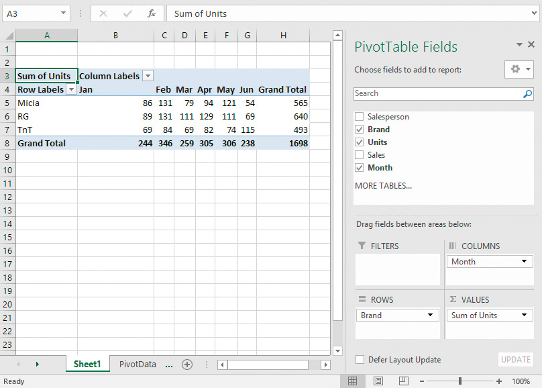Click the zoom level 100% button
Screen dimensions: 542x388
click(x=521, y=381)
